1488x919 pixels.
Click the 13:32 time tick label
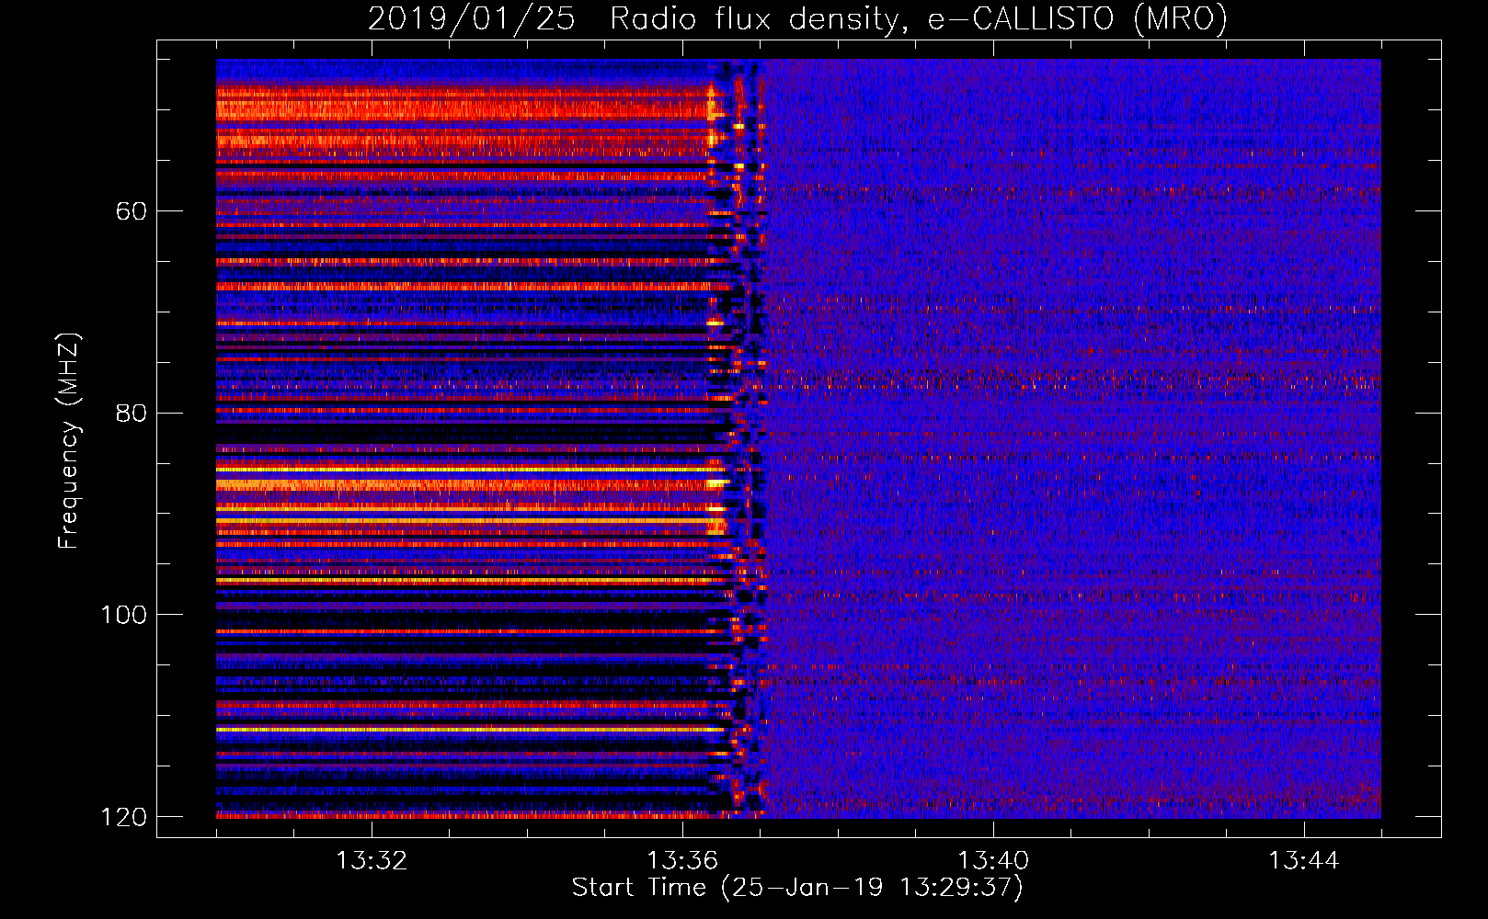tap(372, 861)
